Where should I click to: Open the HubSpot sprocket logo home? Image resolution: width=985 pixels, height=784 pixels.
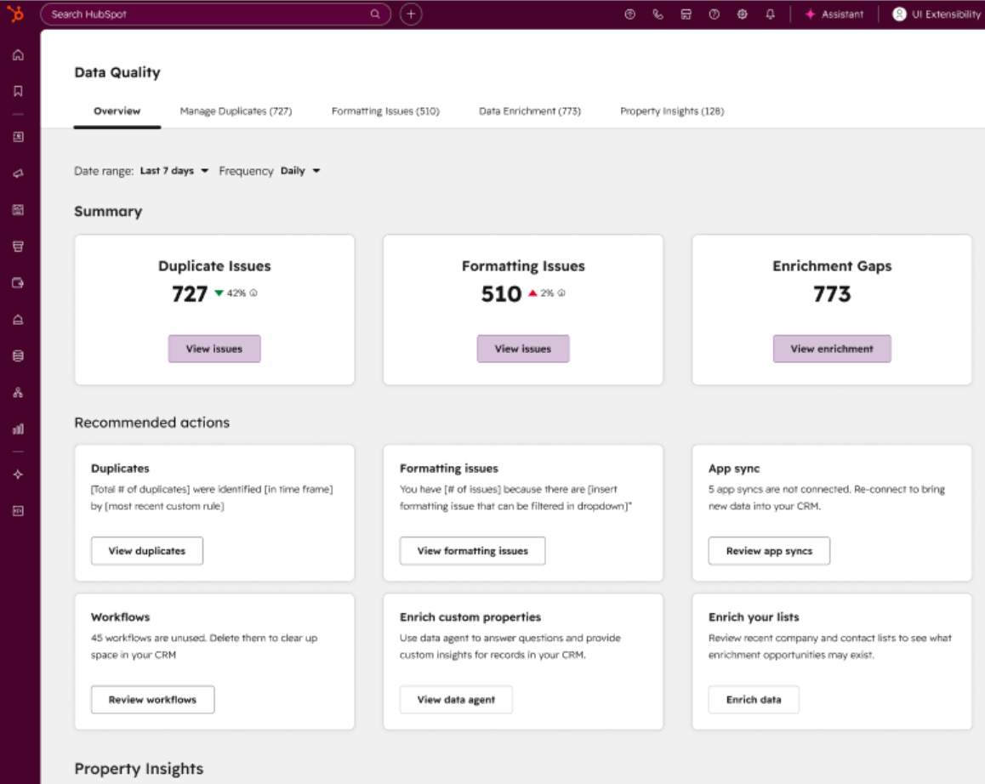16,14
